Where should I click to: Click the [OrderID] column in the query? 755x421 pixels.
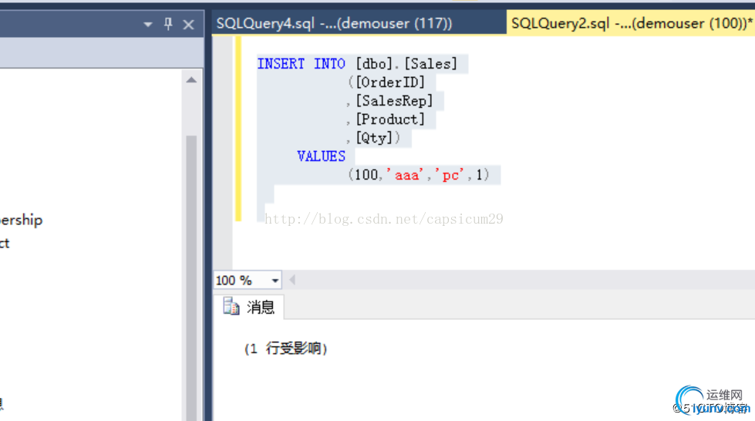(x=390, y=83)
